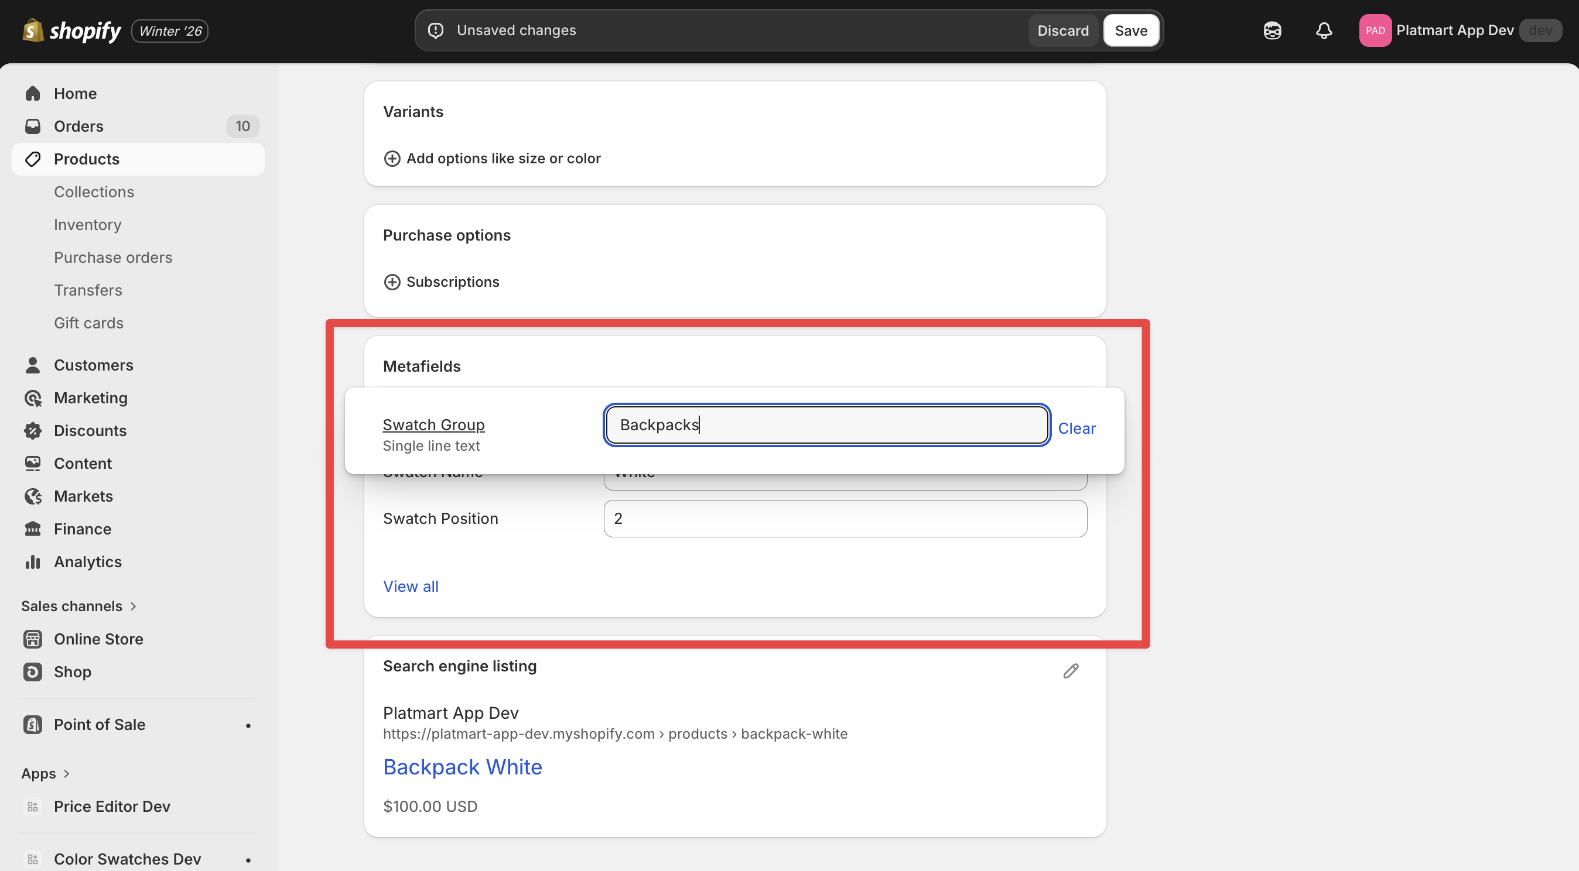Viewport: 1579px width, 871px height.
Task: Click the Swatch Position input field
Action: tap(845, 519)
